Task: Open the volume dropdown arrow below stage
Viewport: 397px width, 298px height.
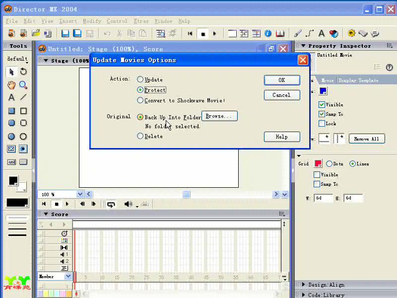Action: 137,207
